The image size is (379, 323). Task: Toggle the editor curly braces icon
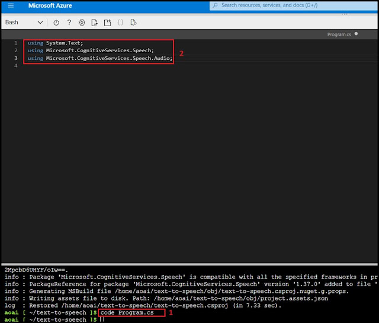[120, 23]
